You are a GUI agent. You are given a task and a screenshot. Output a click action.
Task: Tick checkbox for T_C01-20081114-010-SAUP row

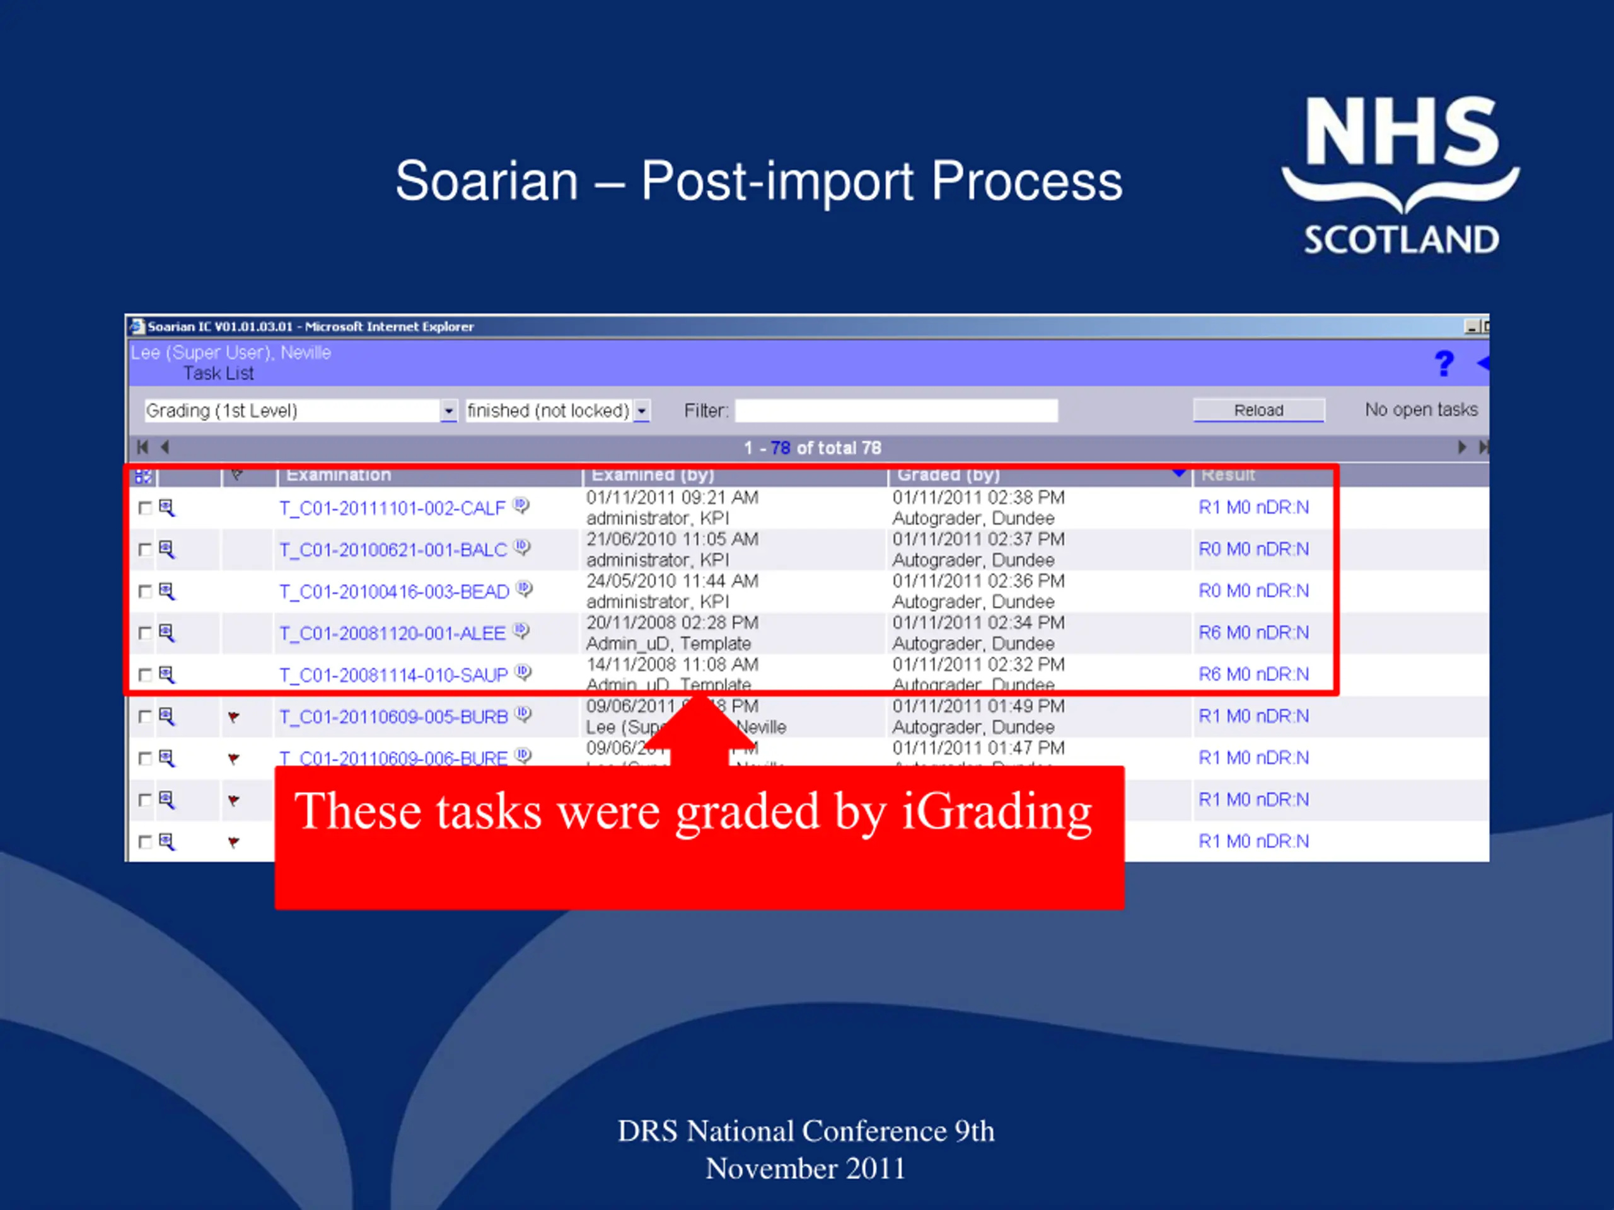click(145, 675)
